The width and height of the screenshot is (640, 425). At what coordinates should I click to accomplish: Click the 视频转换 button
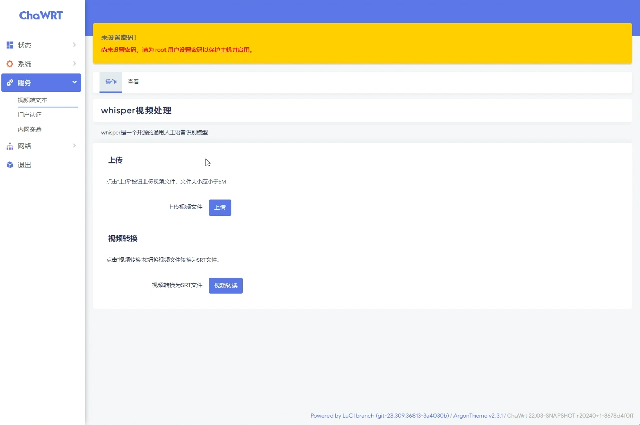click(x=225, y=286)
